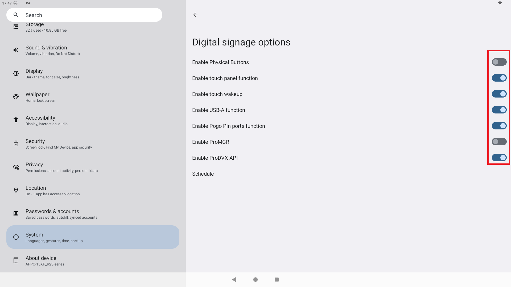Open Passwords & accounts

click(93, 214)
